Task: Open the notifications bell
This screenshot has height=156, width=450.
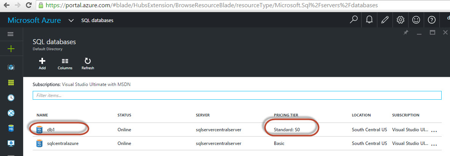Action: click(x=369, y=20)
